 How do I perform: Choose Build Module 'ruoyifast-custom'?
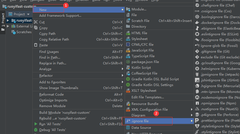coord(79,113)
